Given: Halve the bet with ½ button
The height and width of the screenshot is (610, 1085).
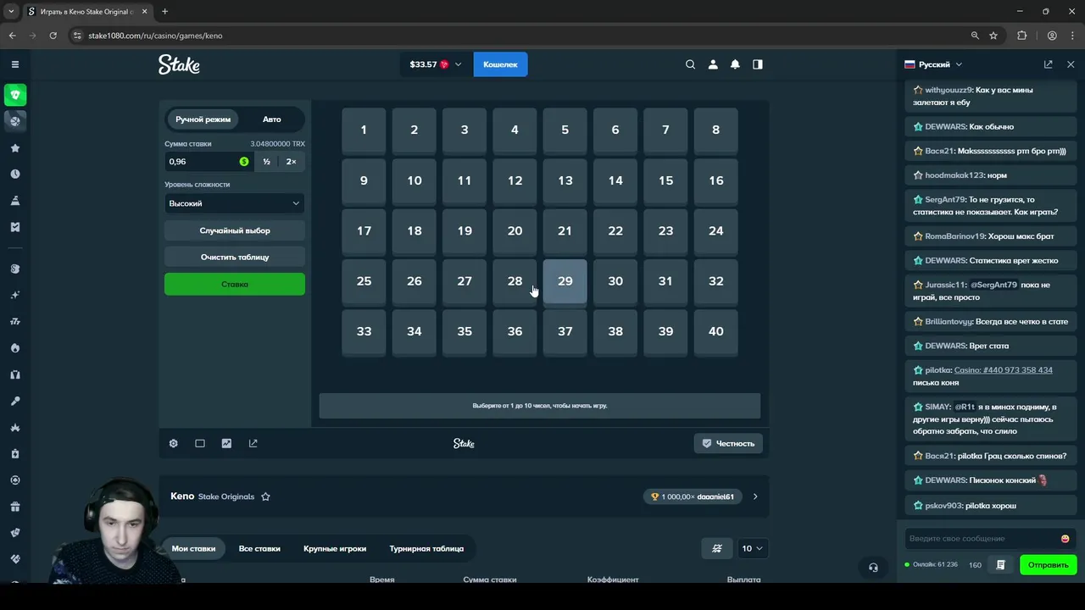Looking at the screenshot, I should (x=266, y=162).
